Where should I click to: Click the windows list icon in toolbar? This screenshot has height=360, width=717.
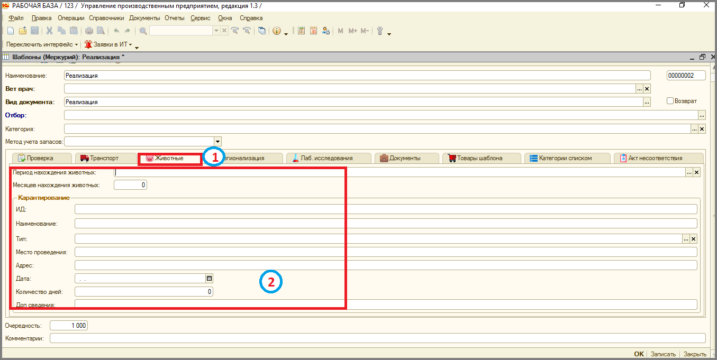tap(262, 31)
